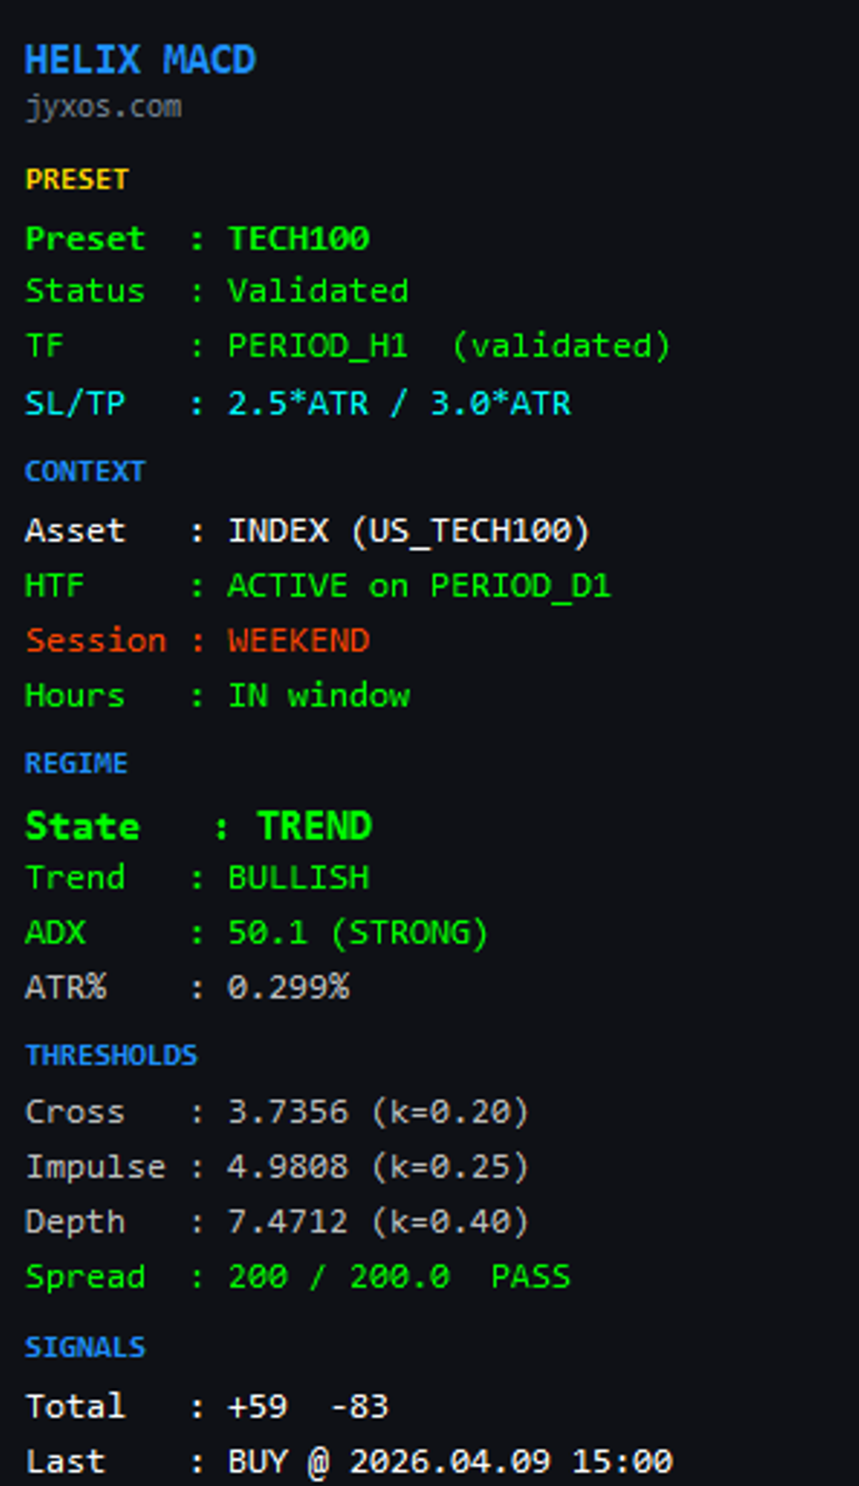This screenshot has width=859, height=1486.
Task: Open the jyxos.com link
Action: click(x=103, y=107)
